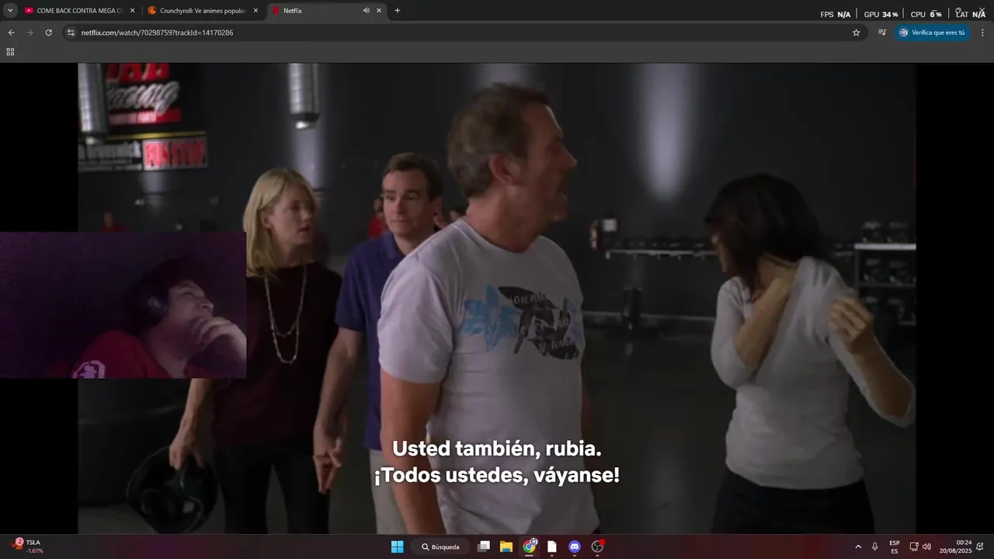This screenshot has width=994, height=559.
Task: Open File Explorer from taskbar
Action: (506, 547)
